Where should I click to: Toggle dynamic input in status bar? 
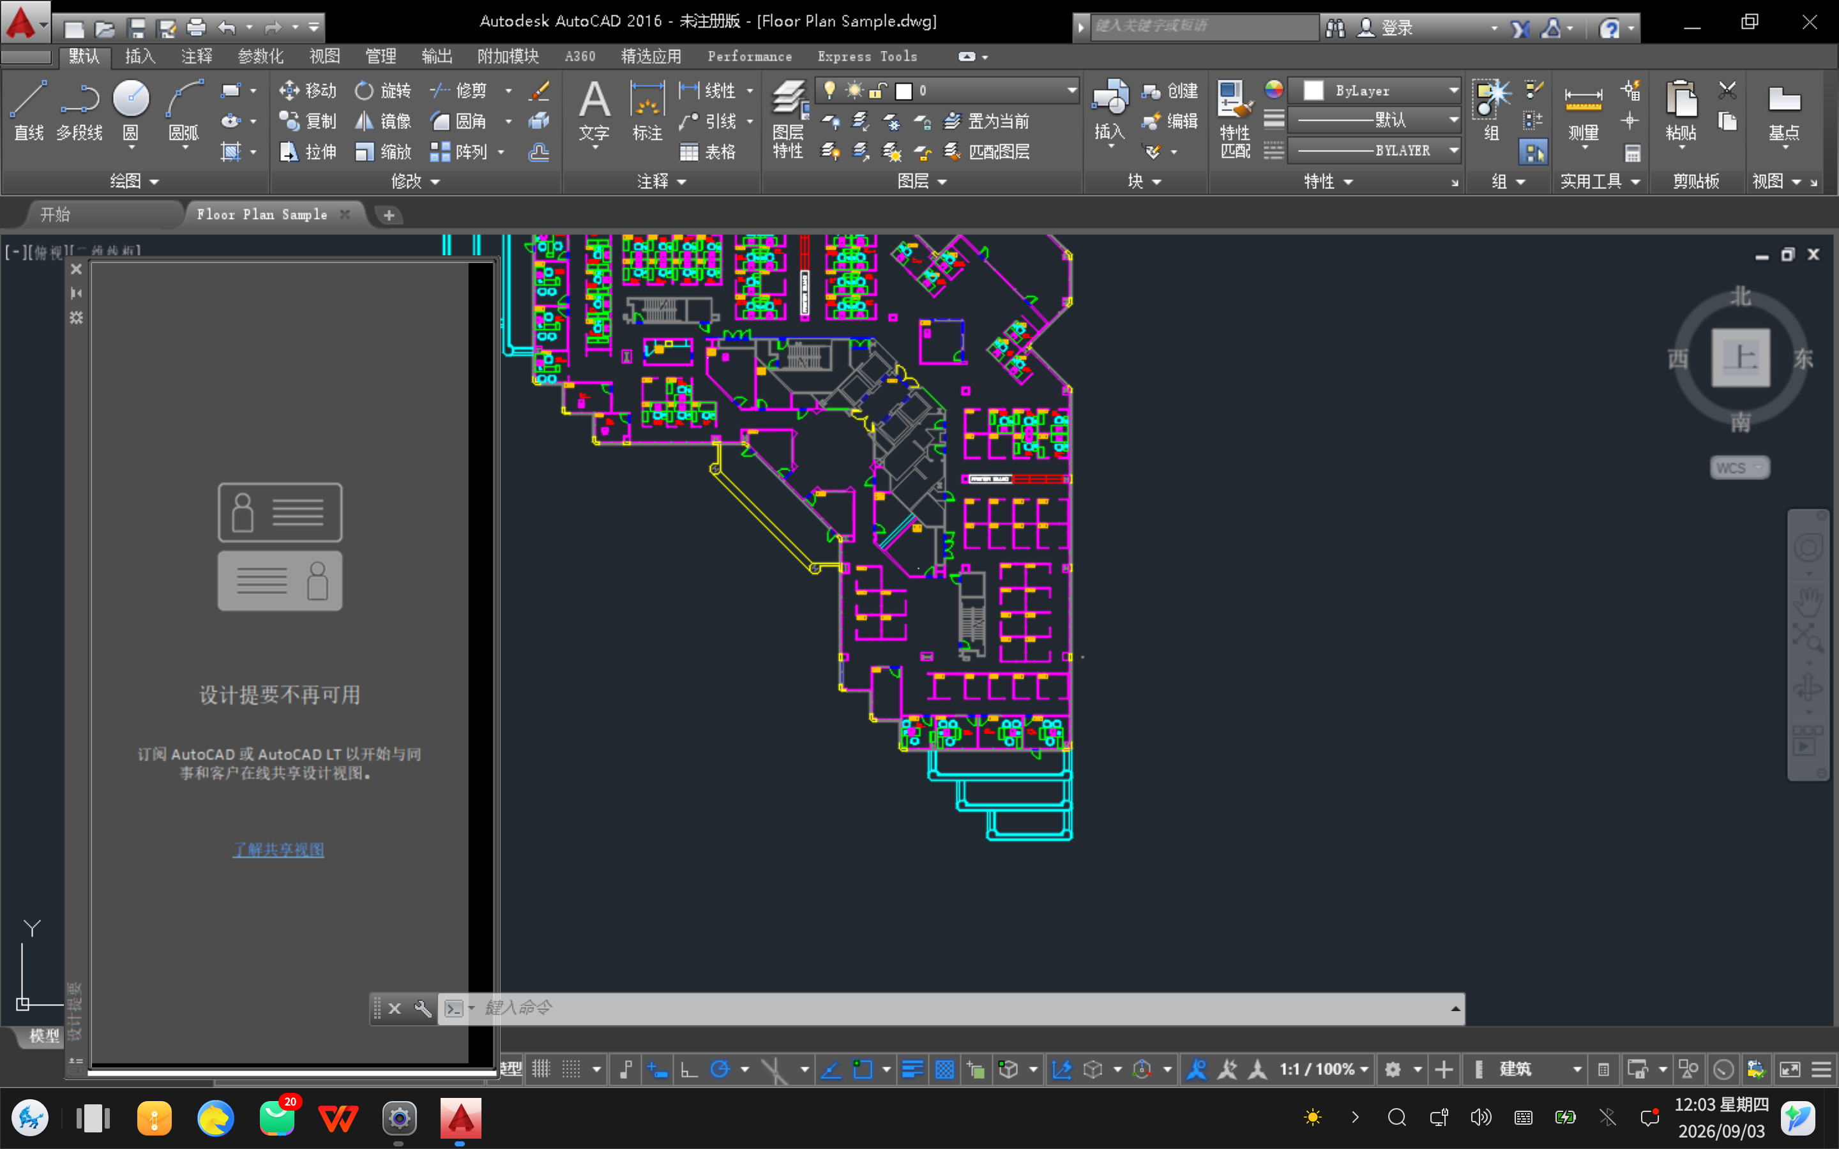point(656,1069)
